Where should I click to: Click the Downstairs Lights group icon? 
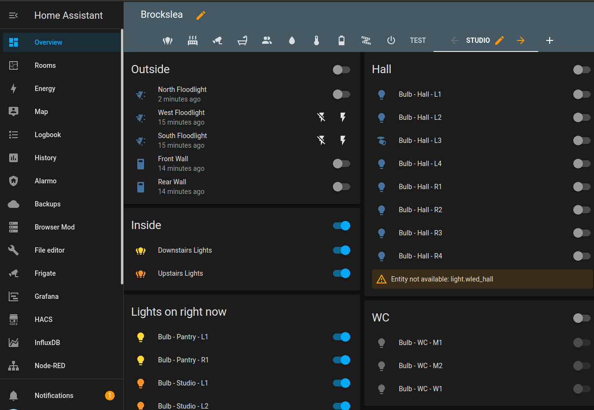pos(141,250)
